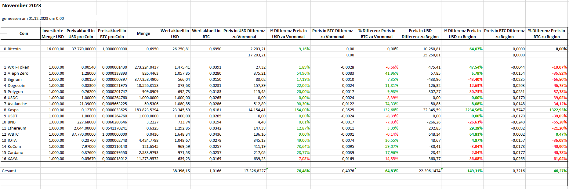The width and height of the screenshot is (569, 189).
Task: Click the "Cardano" coin cell
Action: coord(15,152)
